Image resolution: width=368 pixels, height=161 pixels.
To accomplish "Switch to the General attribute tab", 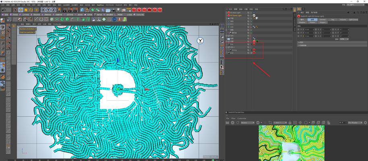I will [x=322, y=20].
